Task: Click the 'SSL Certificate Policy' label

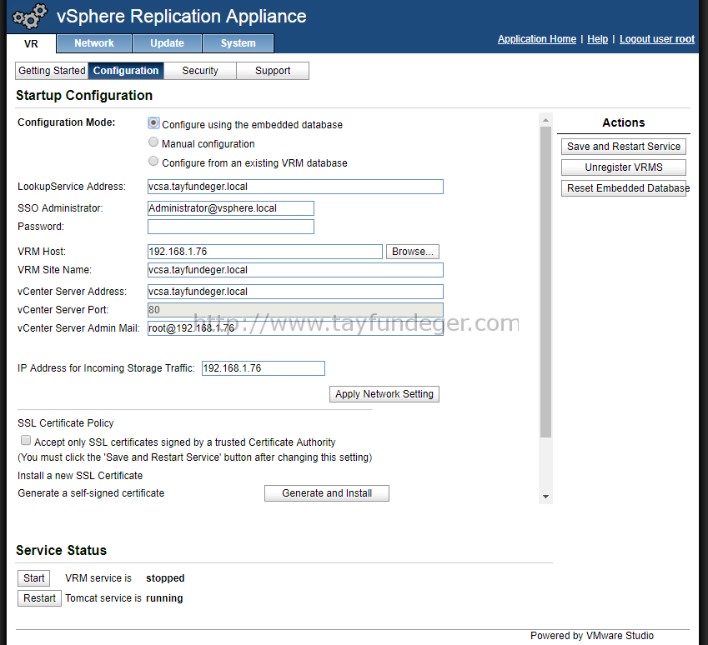Action: coord(66,423)
